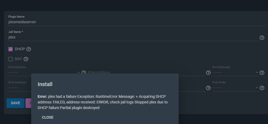
Task: Open help icon for IPv4 Address field
Action: click(x=208, y=73)
